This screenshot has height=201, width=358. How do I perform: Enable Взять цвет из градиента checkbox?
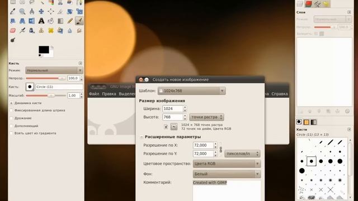tap(11, 133)
